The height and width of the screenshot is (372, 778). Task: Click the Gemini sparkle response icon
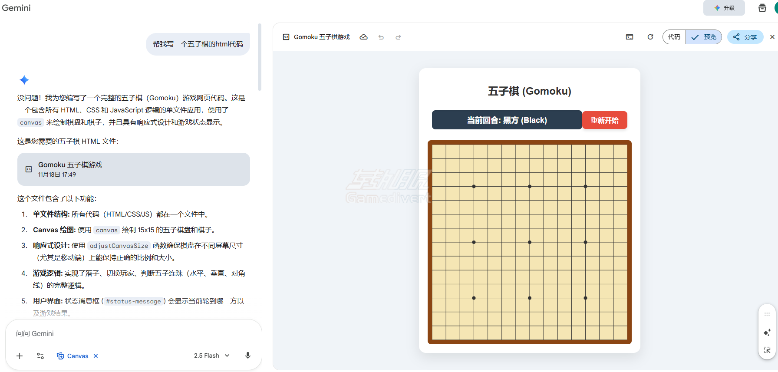(x=24, y=80)
